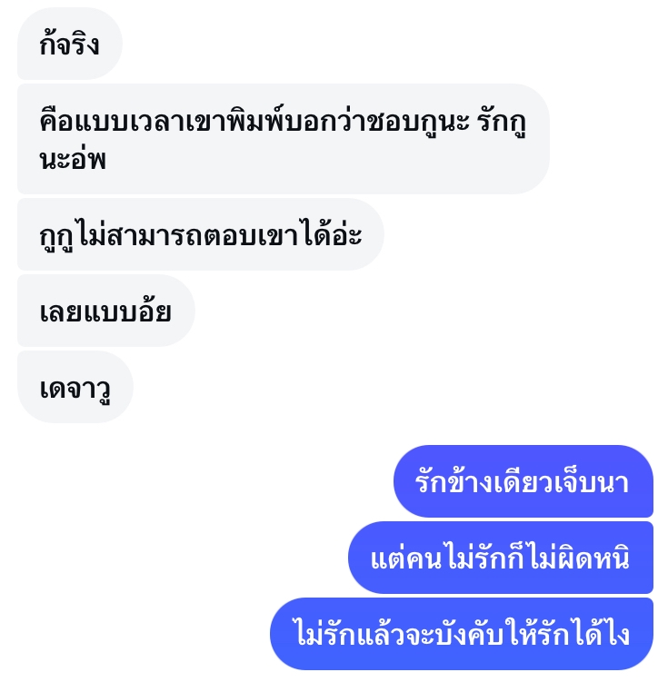Click the word "ชอบกูนะ" in the long message
The width and height of the screenshot is (668, 682).
pos(419,123)
